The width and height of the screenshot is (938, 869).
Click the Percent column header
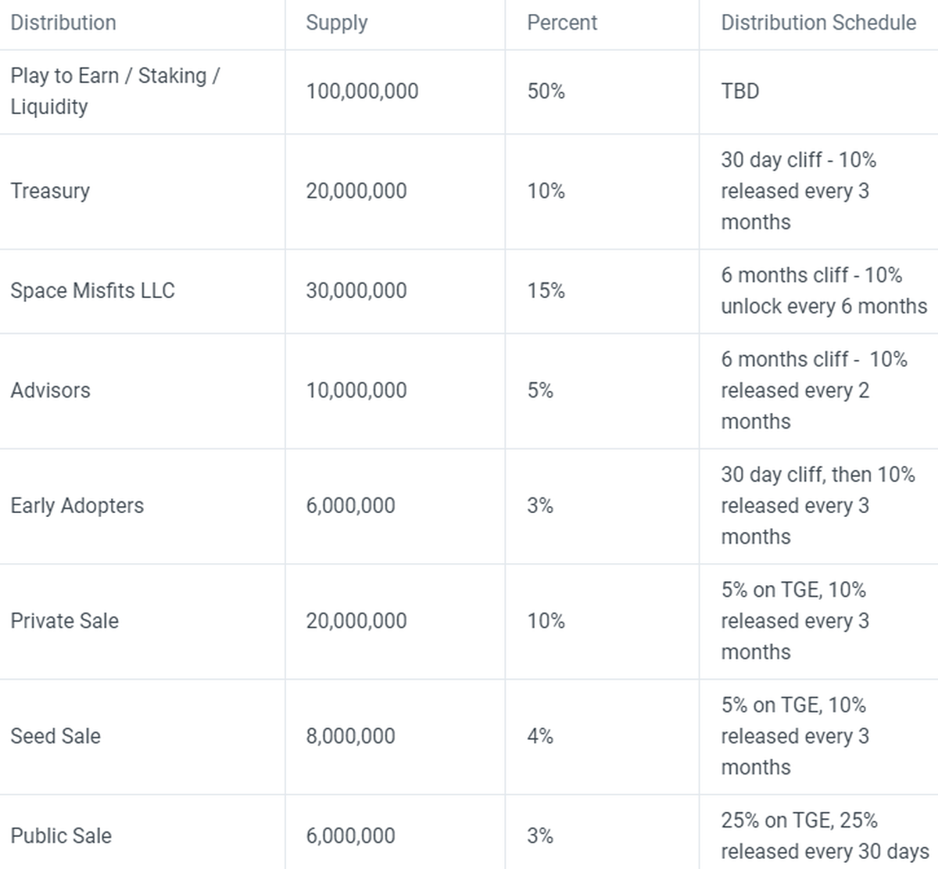point(561,23)
